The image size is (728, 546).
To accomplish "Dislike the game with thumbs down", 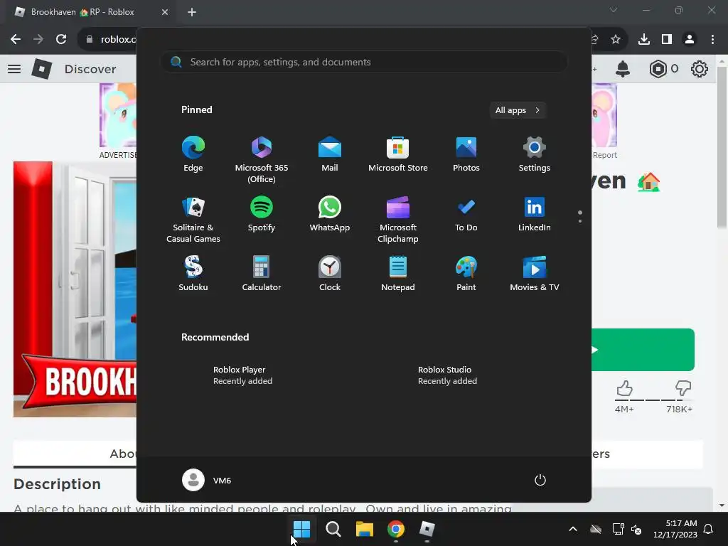I will pos(683,388).
